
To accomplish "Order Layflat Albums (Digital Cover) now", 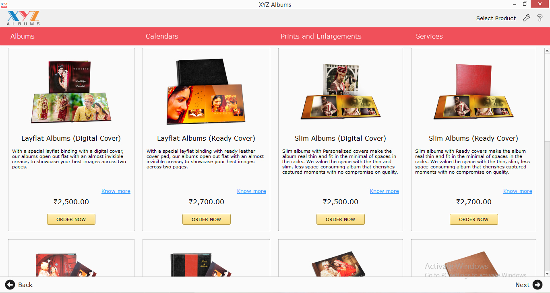I will click(x=71, y=219).
